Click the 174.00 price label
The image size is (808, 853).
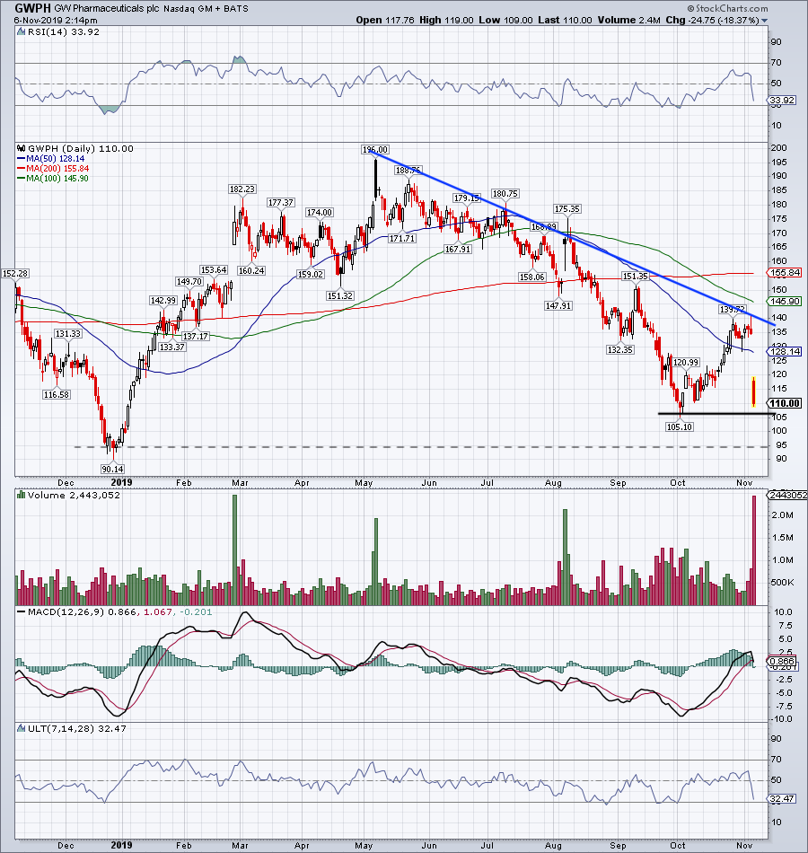(320, 212)
